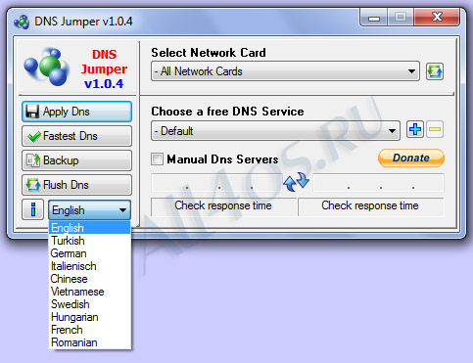The image size is (473, 363).
Task: Click the Donate button
Action: click(x=411, y=159)
